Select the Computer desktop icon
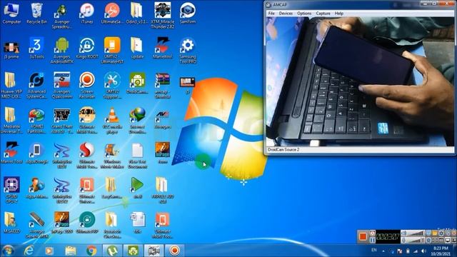 click(11, 13)
